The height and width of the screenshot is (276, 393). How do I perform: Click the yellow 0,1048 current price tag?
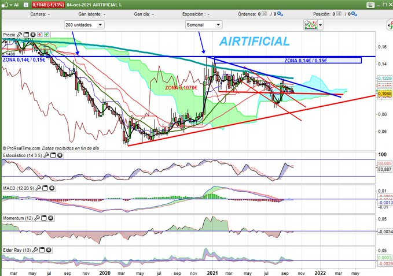pyautogui.click(x=384, y=94)
